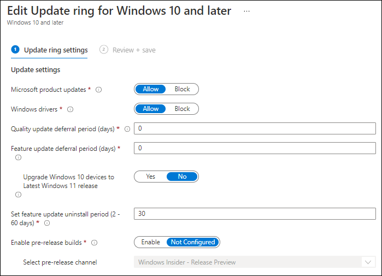Set Windows drivers to Block

182,109
